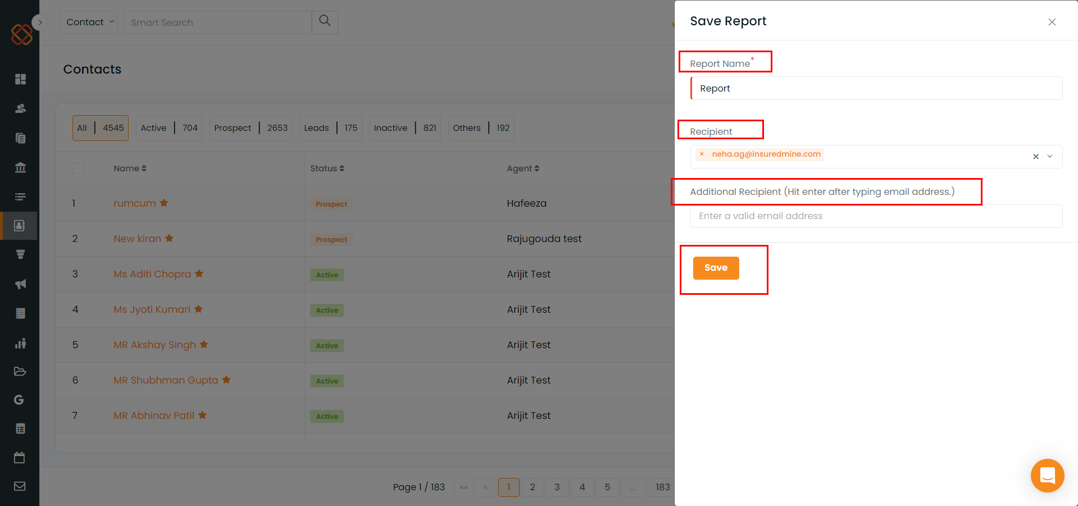1078x506 pixels.
Task: Open the envelope mail icon in sidebar
Action: [20, 486]
